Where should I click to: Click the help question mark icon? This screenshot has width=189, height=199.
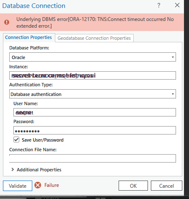point(159,5)
